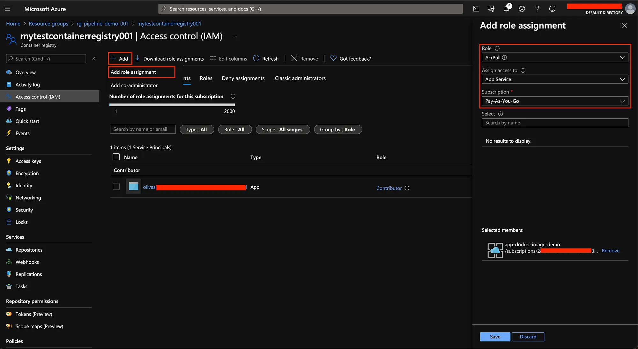Open the user account avatar
Image resolution: width=638 pixels, height=349 pixels.
[x=630, y=9]
